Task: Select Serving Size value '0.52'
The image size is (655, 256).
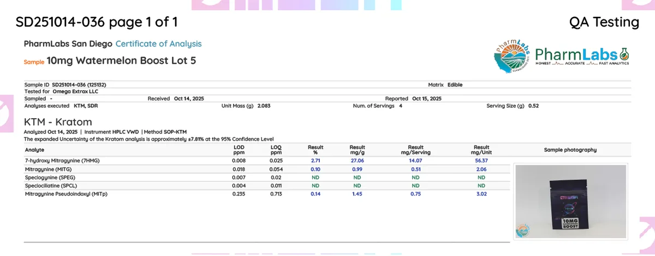Action: (x=533, y=106)
